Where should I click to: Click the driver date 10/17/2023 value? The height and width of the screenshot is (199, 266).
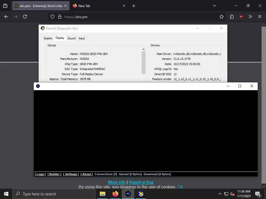(x=187, y=64)
